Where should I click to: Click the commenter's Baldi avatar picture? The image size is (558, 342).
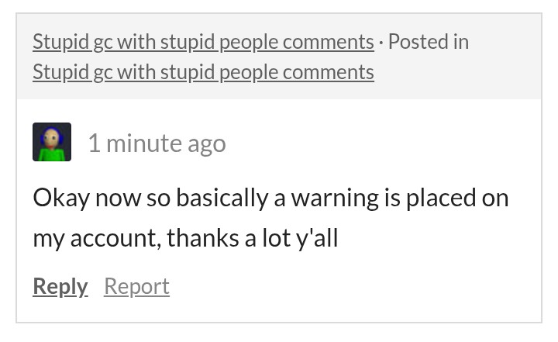52,143
